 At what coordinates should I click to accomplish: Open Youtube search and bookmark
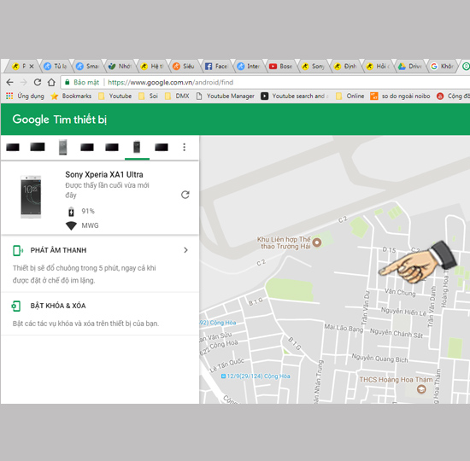pyautogui.click(x=295, y=96)
